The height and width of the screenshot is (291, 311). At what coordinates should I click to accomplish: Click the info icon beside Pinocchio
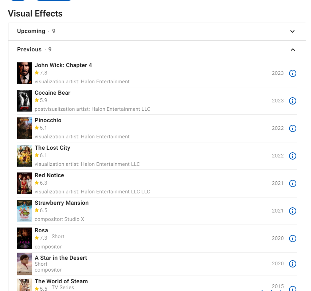tap(293, 128)
